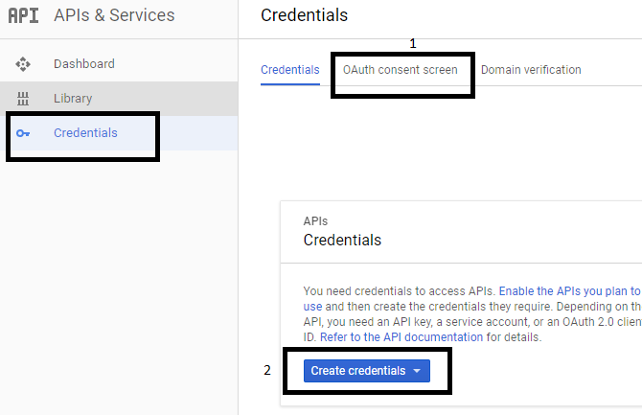Click the Library shelf icon
Viewport: 642px width, 415px height.
(23, 99)
